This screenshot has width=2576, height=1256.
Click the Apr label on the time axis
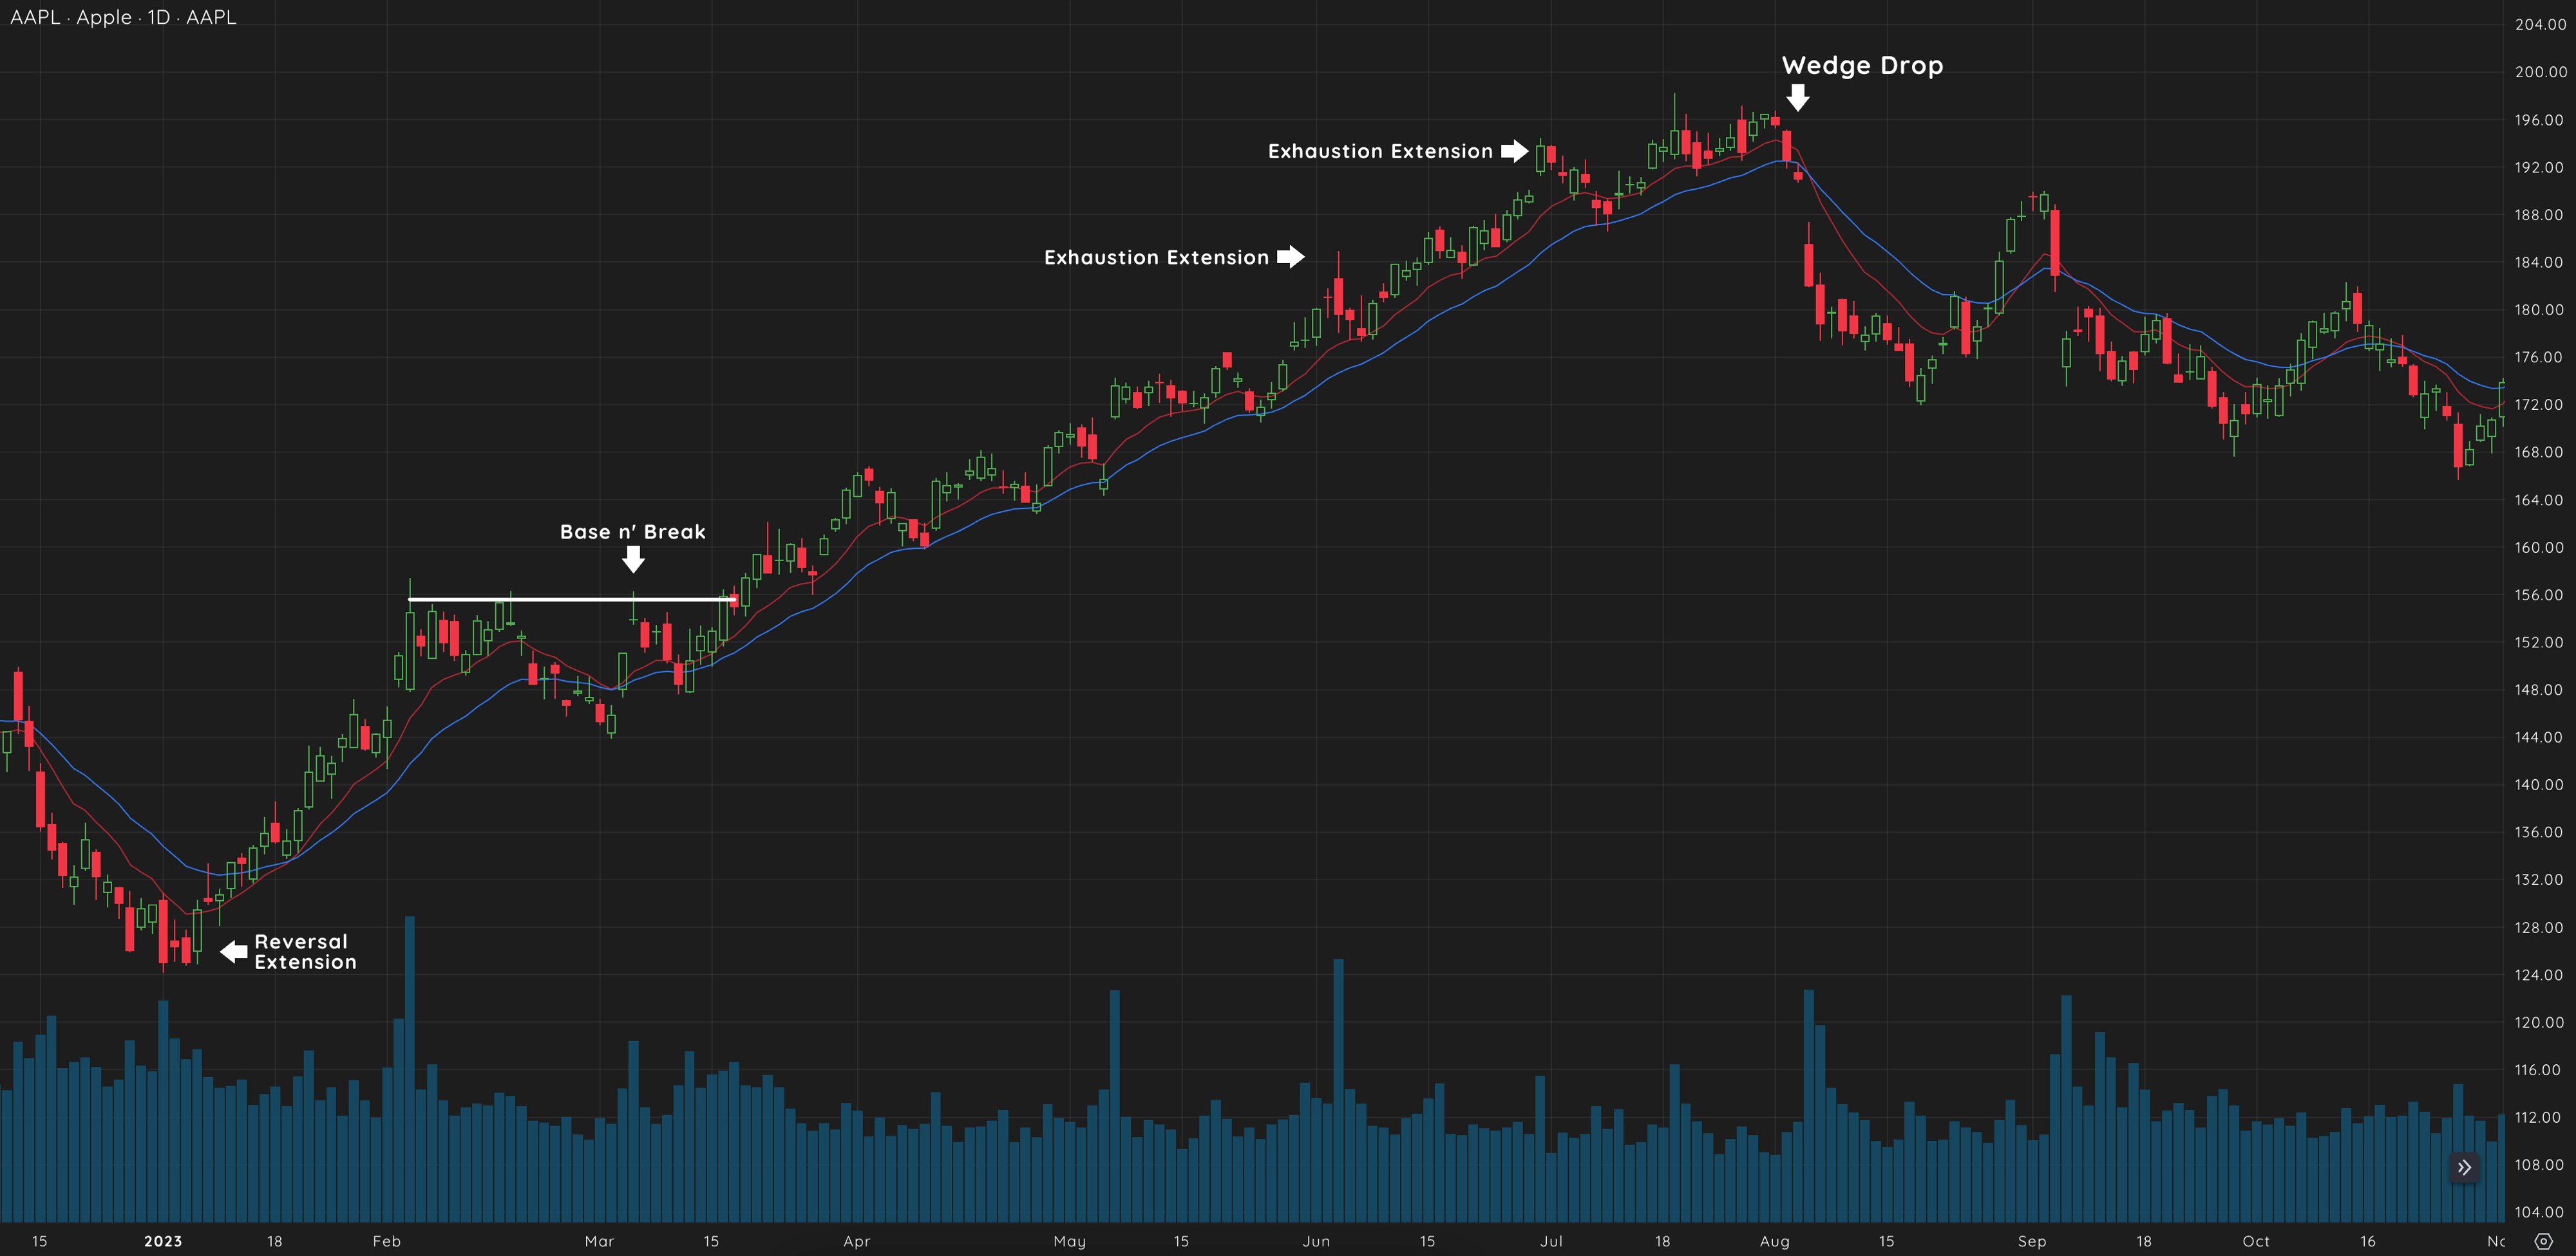click(857, 1241)
